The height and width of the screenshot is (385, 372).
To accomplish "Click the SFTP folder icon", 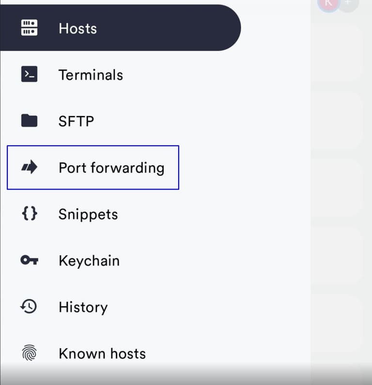I will 29,120.
